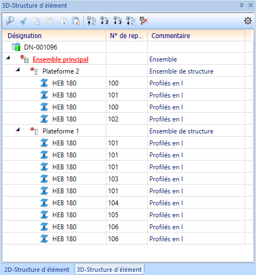Click the Ensemble principal link
Image resolution: width=256 pixels, height=275 pixels.
pos(60,59)
